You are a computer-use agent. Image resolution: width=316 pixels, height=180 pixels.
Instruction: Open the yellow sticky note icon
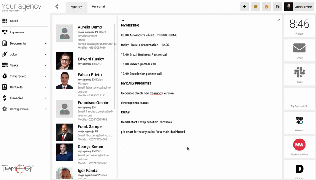256,7
